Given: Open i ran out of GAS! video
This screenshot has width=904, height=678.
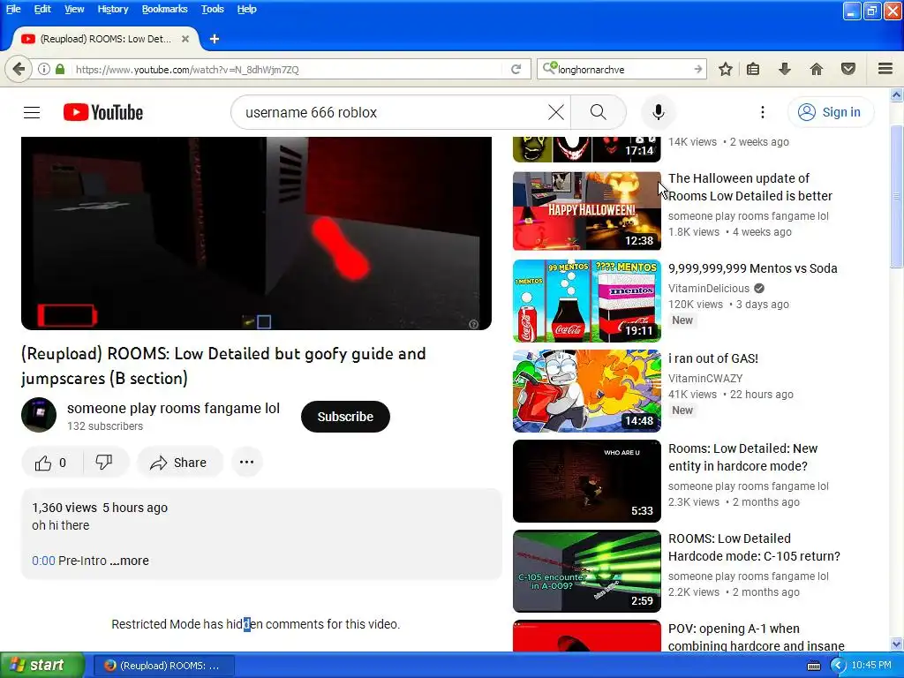Looking at the screenshot, I should (x=713, y=358).
